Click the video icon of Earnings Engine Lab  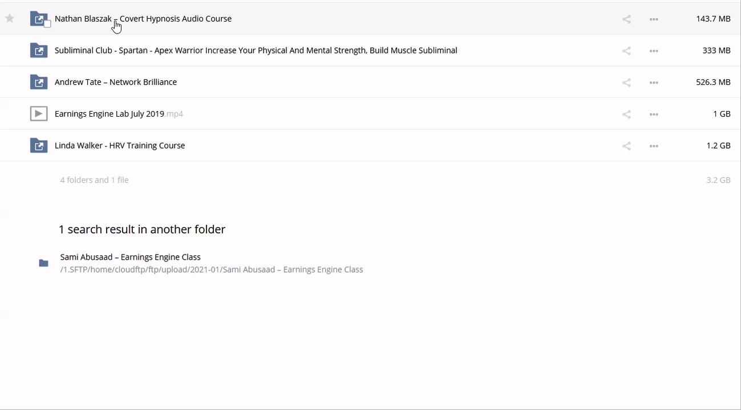tap(38, 114)
